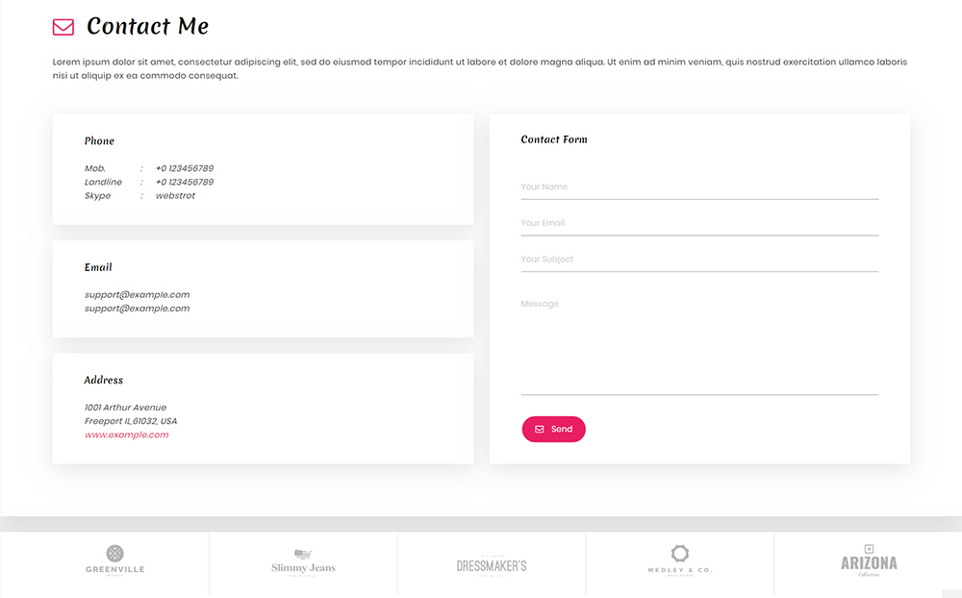Screen dimensions: 962x598
Task: Submit the form with the Send button
Action: tap(553, 430)
